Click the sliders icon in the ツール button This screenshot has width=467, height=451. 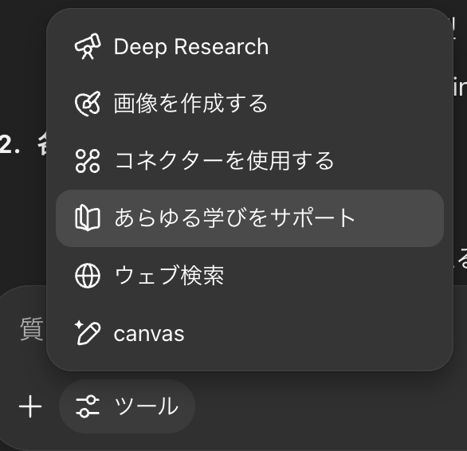[88, 406]
